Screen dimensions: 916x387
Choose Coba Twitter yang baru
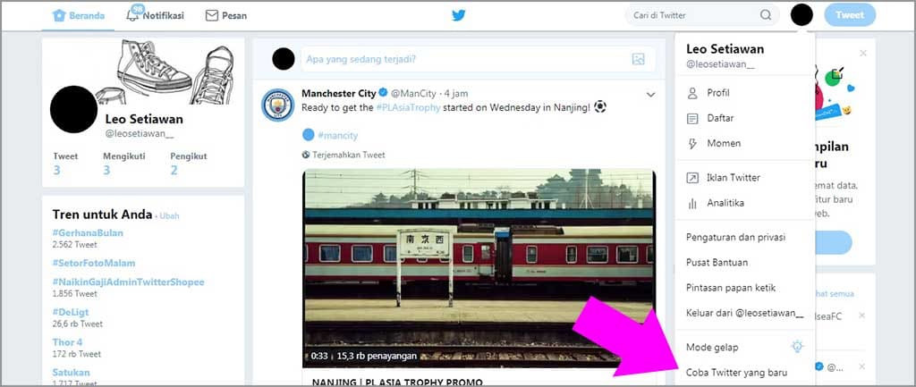[736, 372]
